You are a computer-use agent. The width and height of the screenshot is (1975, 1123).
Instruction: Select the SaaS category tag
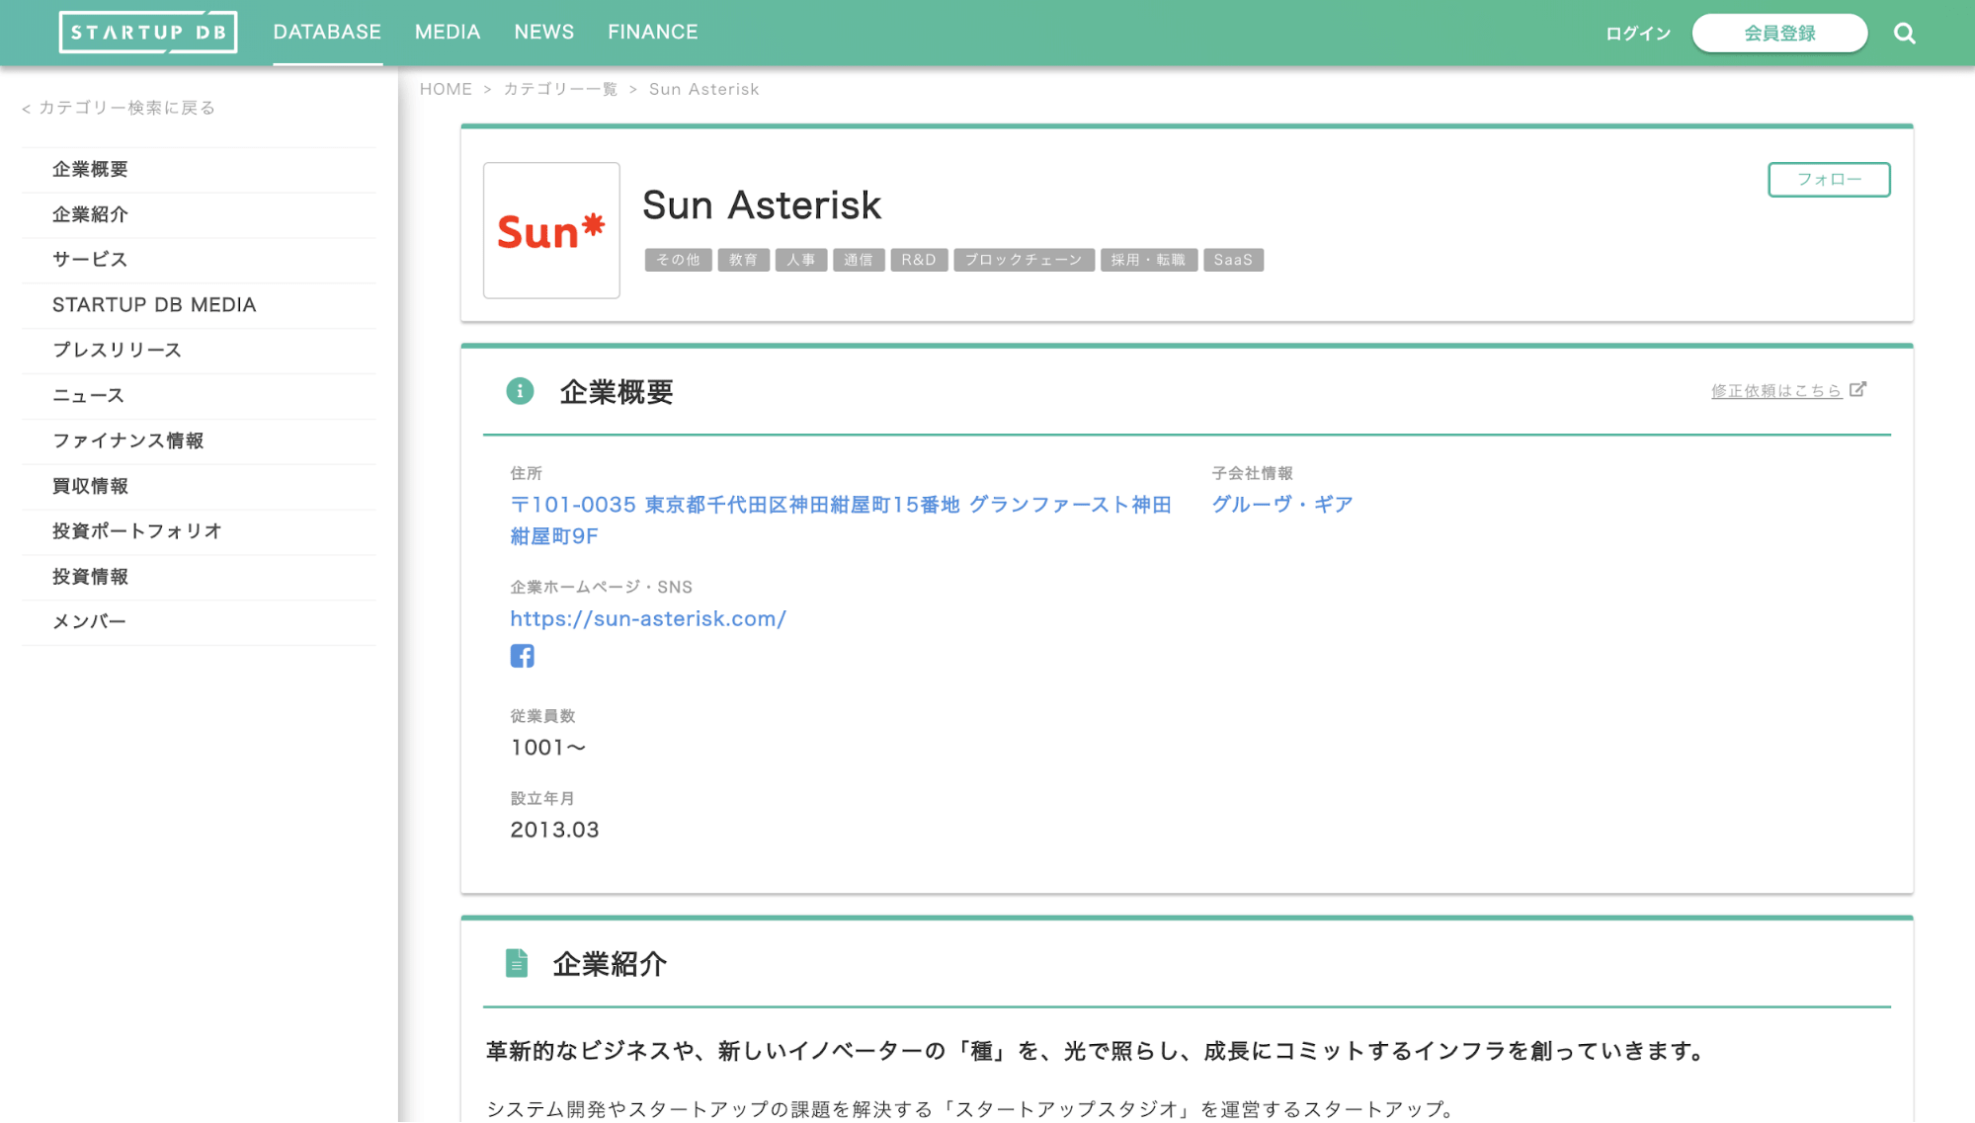click(1233, 259)
